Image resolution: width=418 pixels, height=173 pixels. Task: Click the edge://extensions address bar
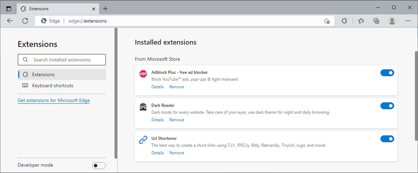(185, 21)
